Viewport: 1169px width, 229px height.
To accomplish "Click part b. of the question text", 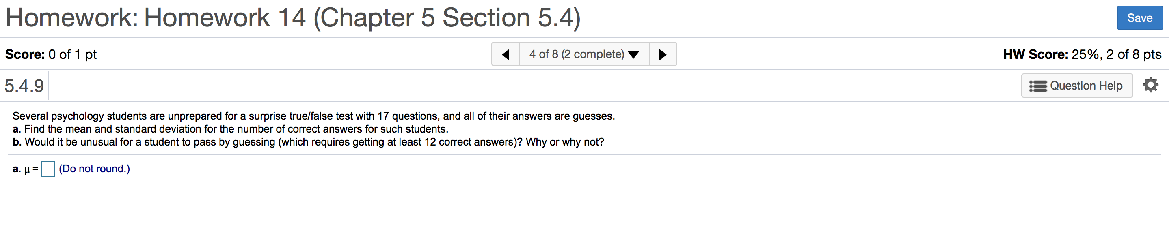I will coord(309,142).
